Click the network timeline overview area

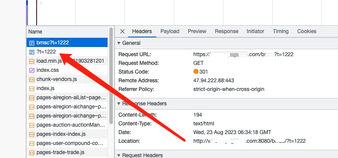(x=182, y=13)
